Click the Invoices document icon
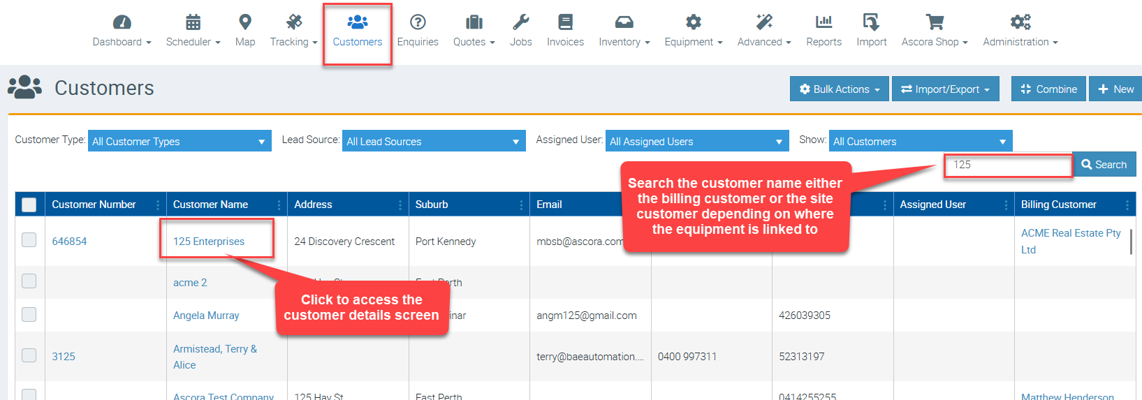The height and width of the screenshot is (400, 1142). point(565,22)
